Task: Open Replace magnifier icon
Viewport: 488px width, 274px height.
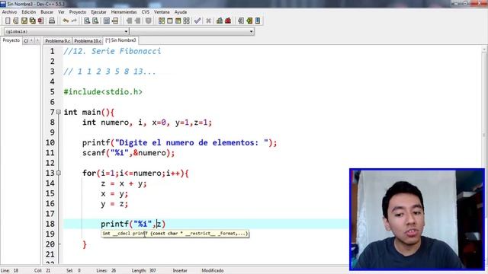Action: [95, 21]
